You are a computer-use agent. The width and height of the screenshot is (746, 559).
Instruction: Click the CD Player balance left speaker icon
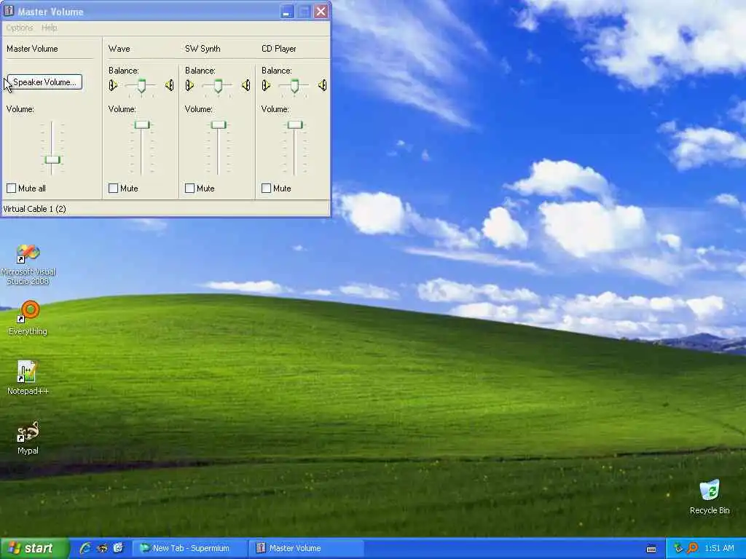[267, 85]
